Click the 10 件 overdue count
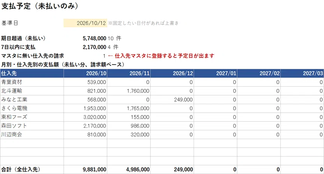The width and height of the screenshot is (324, 174). [114, 38]
